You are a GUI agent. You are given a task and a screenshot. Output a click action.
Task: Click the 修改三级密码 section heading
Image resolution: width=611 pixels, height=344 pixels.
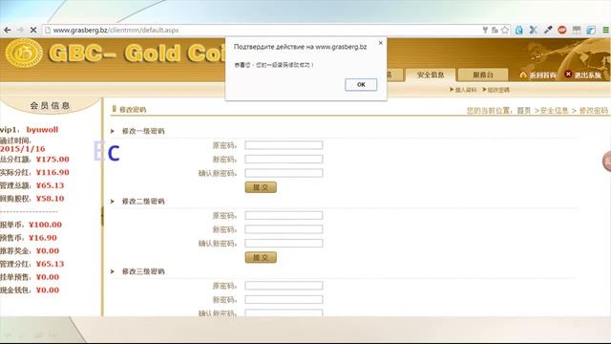(143, 271)
